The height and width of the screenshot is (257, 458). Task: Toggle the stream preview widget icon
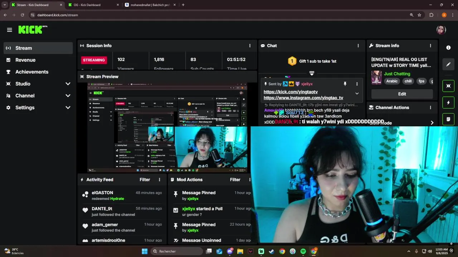pyautogui.click(x=448, y=86)
